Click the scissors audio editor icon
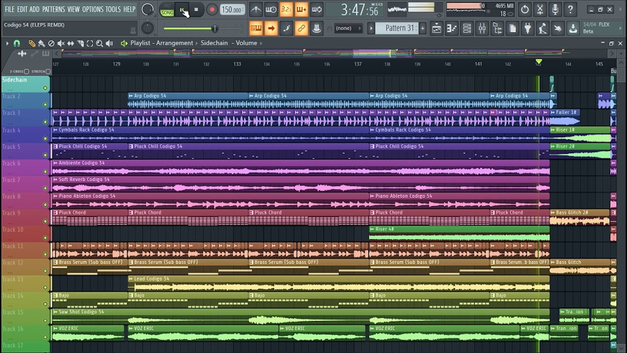The image size is (627, 353). (x=540, y=9)
